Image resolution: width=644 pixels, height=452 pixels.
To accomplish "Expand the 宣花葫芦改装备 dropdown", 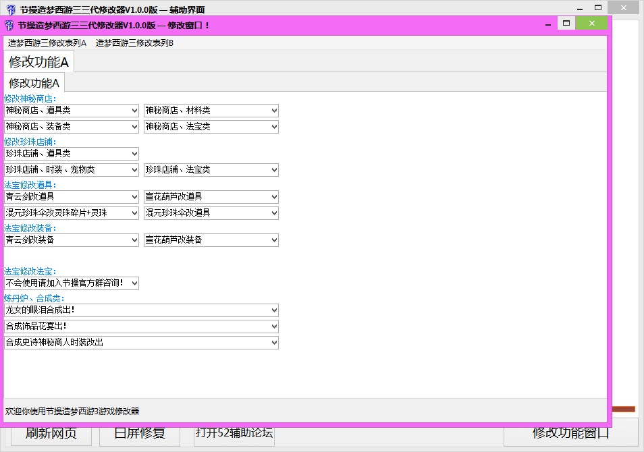I will point(211,239).
